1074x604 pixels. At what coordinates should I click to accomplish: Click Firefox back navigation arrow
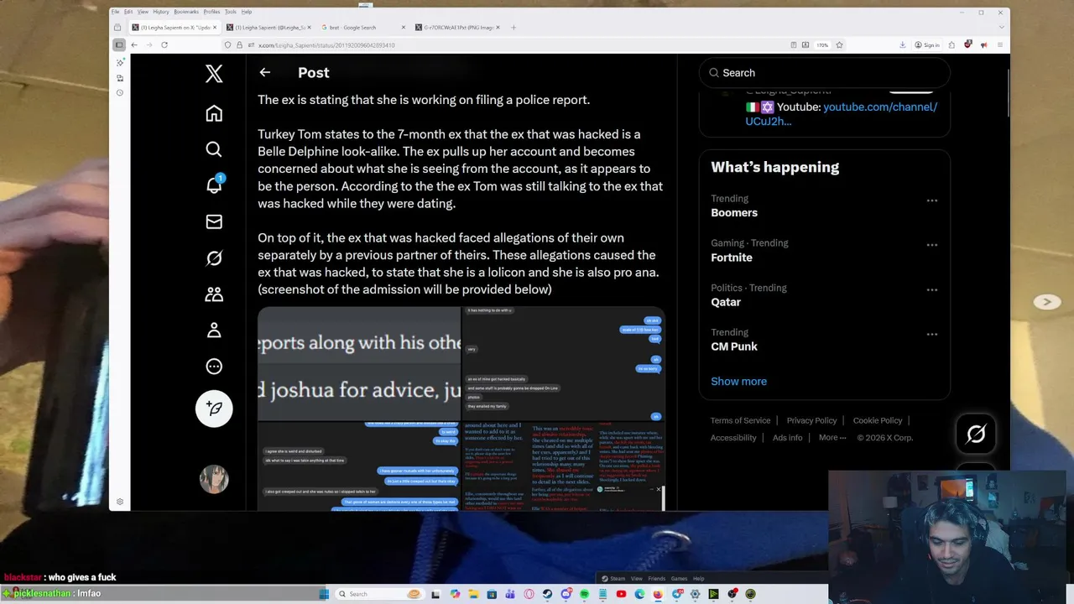pyautogui.click(x=133, y=44)
